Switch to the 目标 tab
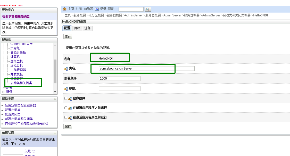The height and width of the screenshot is (156, 290). (x=77, y=28)
